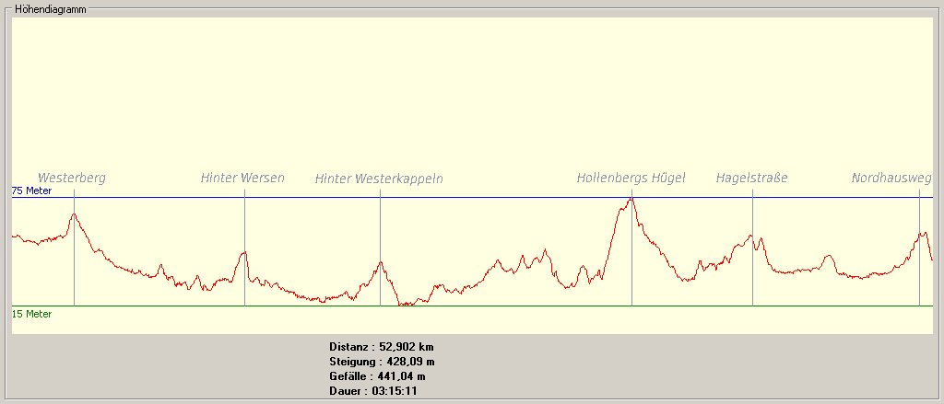
Task: Select the Hinter Wersen waypoint label
Action: pos(242,178)
